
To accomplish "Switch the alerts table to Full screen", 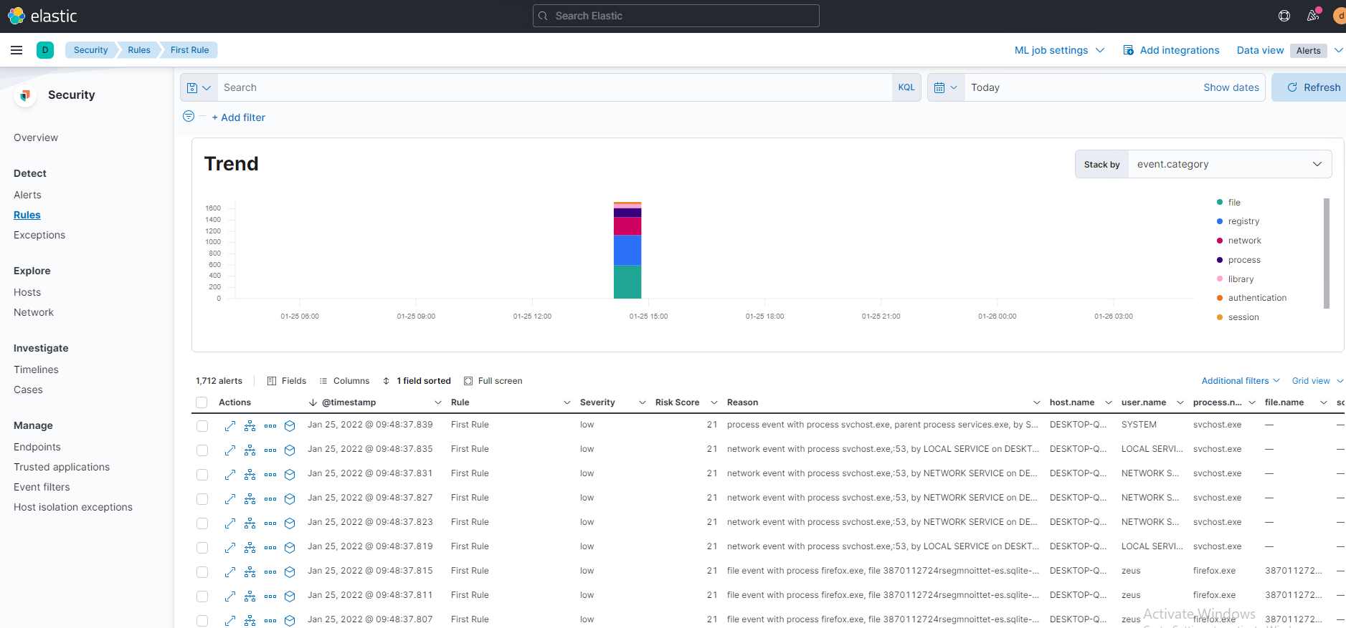I will pos(493,381).
